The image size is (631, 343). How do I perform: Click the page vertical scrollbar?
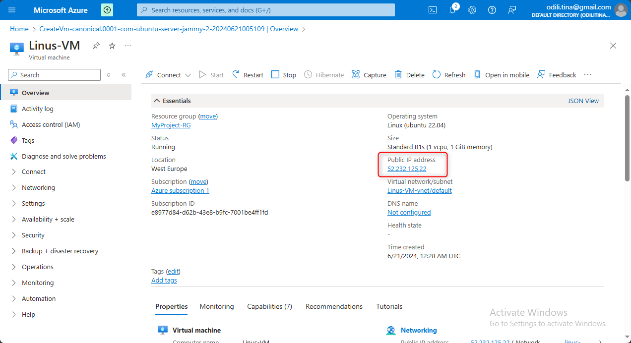tap(627, 138)
